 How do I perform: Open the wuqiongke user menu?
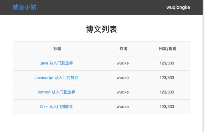coord(178,7)
